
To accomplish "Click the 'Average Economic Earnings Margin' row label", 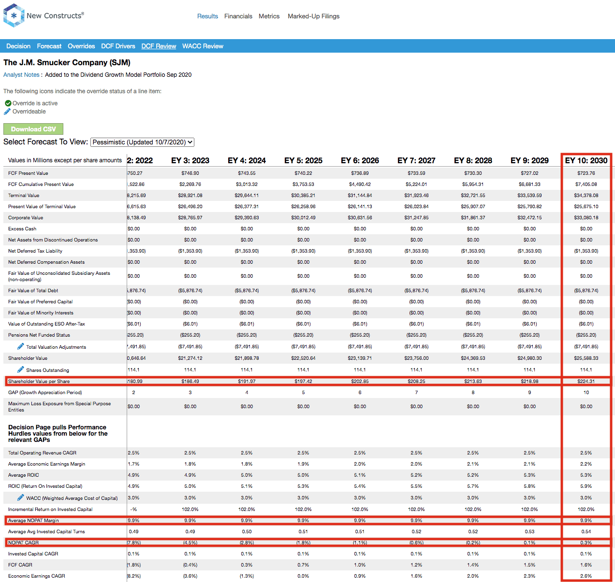I will pos(46,464).
